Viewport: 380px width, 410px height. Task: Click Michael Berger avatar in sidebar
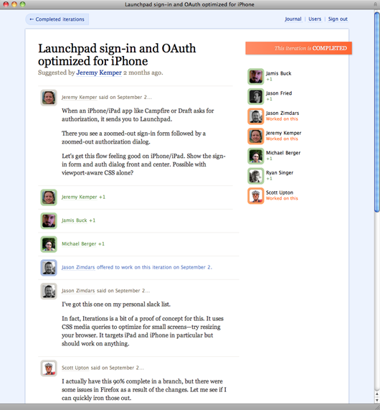256,156
